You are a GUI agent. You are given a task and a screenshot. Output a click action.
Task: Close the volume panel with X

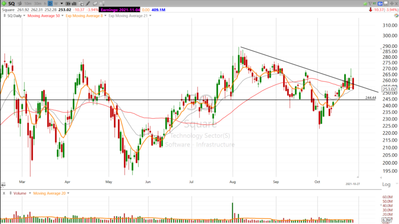click(x=3, y=193)
